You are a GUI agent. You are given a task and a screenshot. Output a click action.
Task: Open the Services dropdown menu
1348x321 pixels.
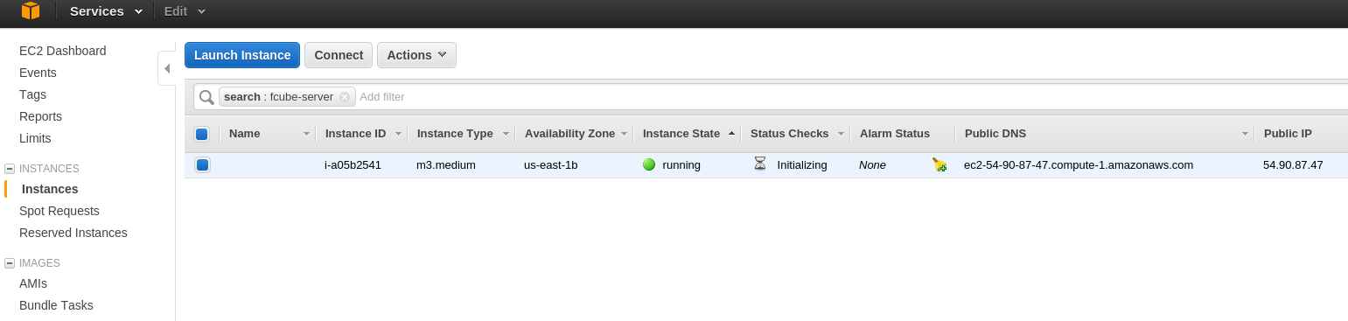pos(106,10)
